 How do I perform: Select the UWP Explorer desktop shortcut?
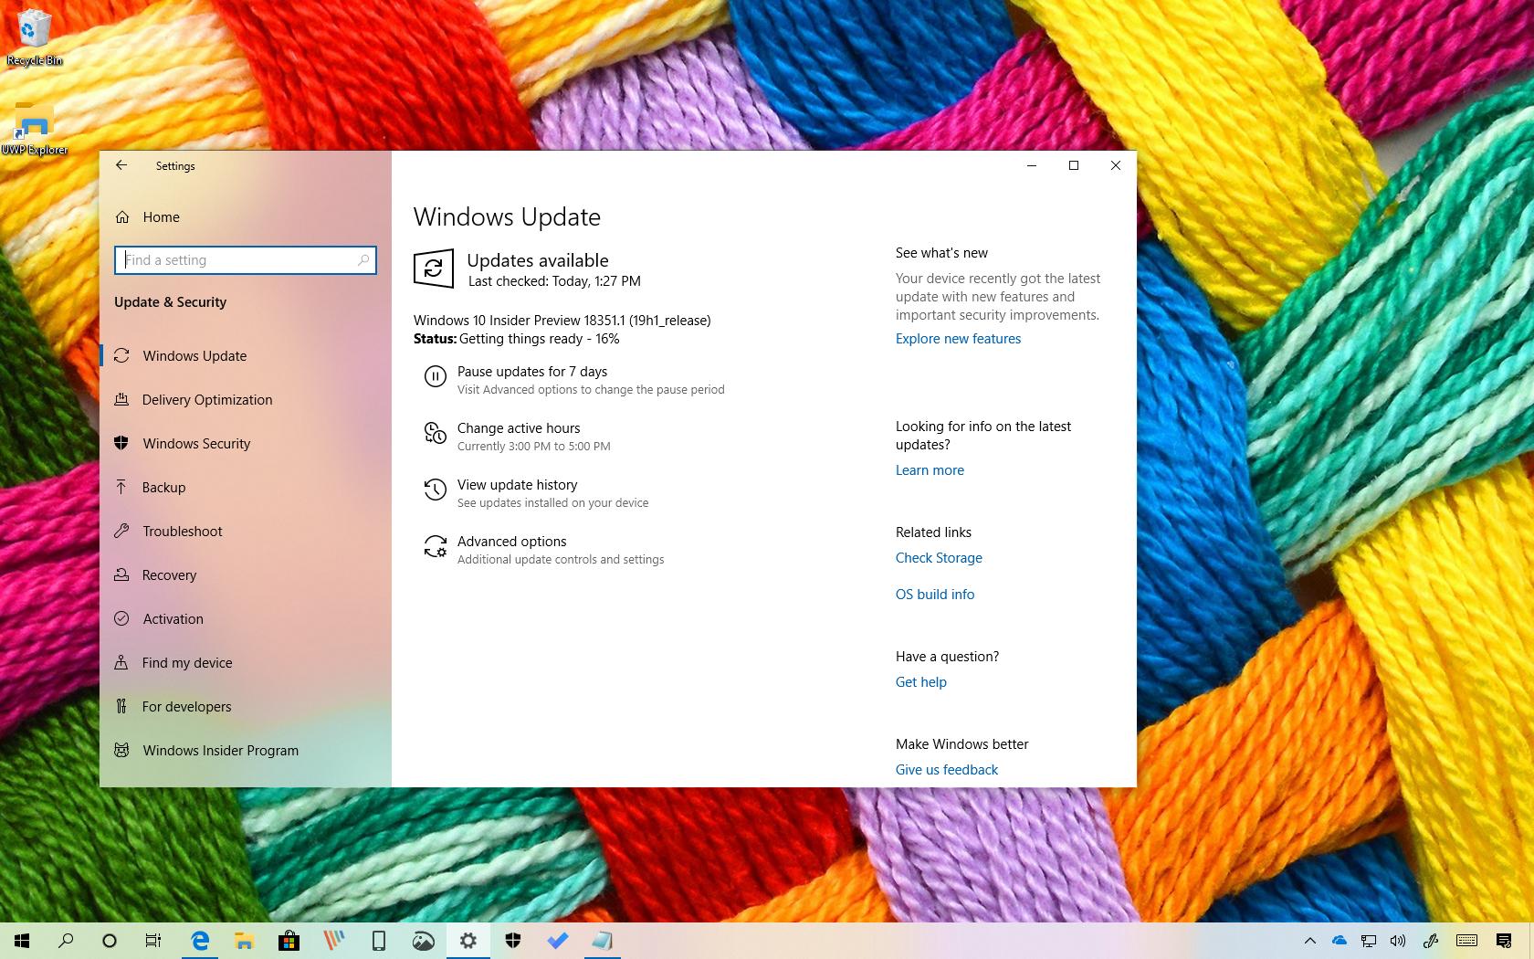(x=35, y=129)
